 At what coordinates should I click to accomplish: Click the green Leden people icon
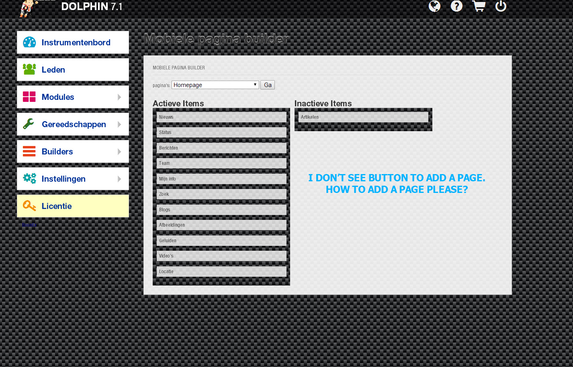click(29, 69)
